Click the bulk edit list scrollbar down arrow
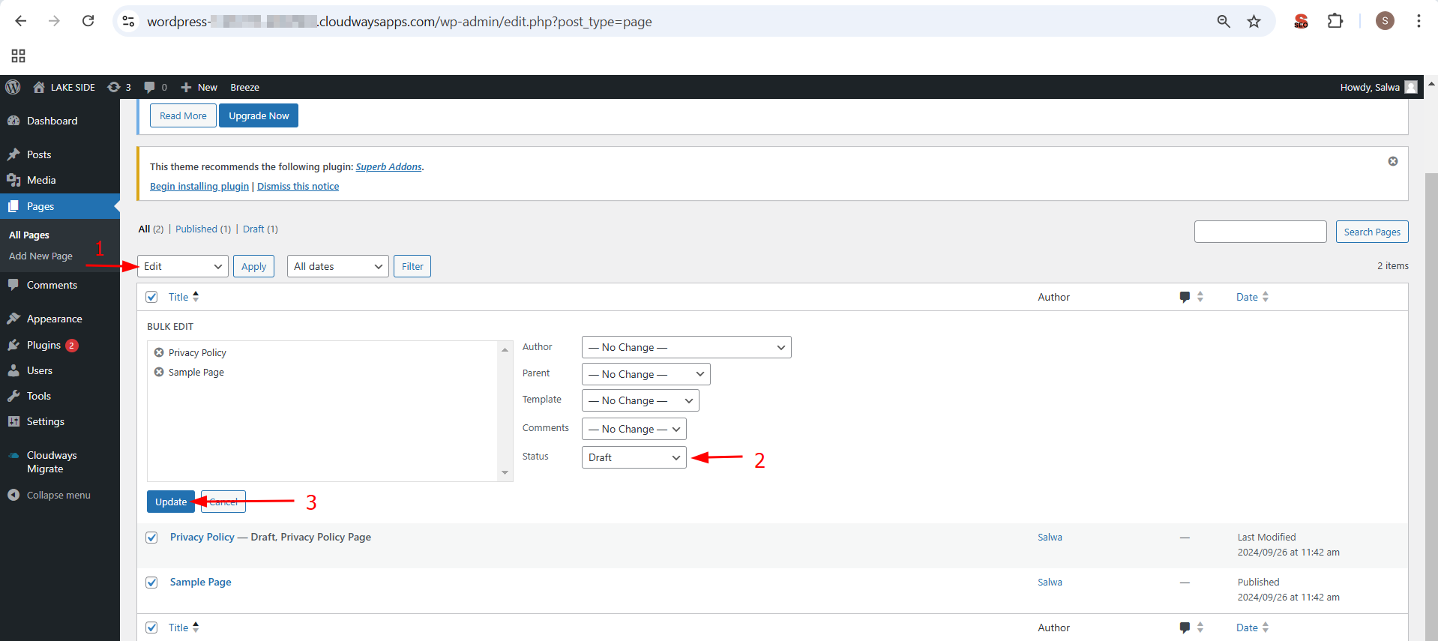Screen dimensions: 1438x641 coord(505,473)
